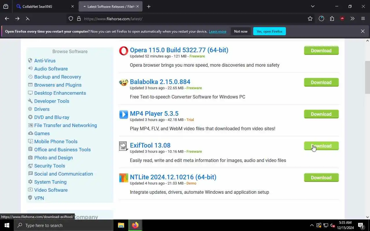Viewport: 370px width, 231px height.
Task: Select the Backup and Recovery icon
Action: tap(30, 77)
